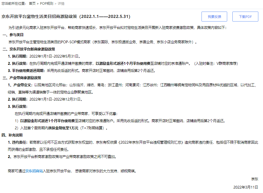Screen dimensions: 263x193
Task: Download the policy via 下载PDF button
Action: 245,17
